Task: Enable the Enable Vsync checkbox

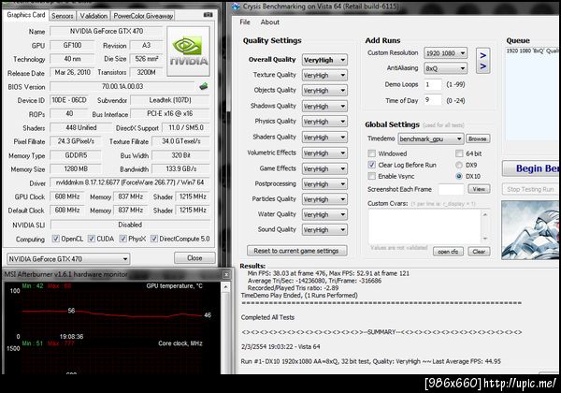Action: click(372, 176)
